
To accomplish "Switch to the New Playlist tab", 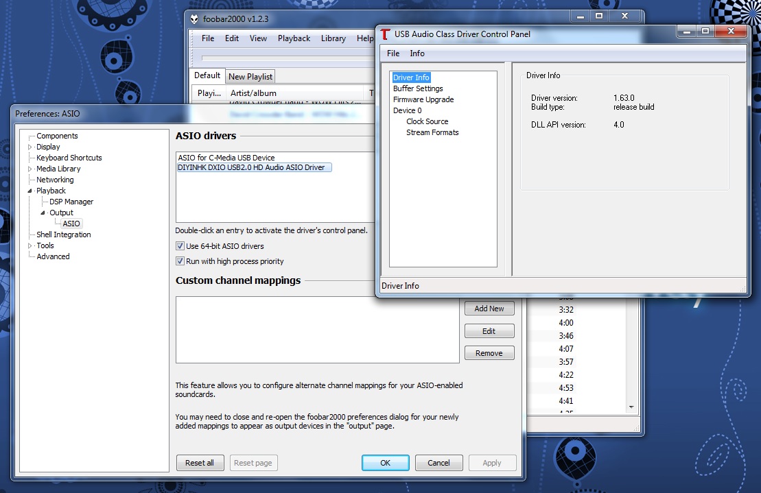I will coord(250,77).
